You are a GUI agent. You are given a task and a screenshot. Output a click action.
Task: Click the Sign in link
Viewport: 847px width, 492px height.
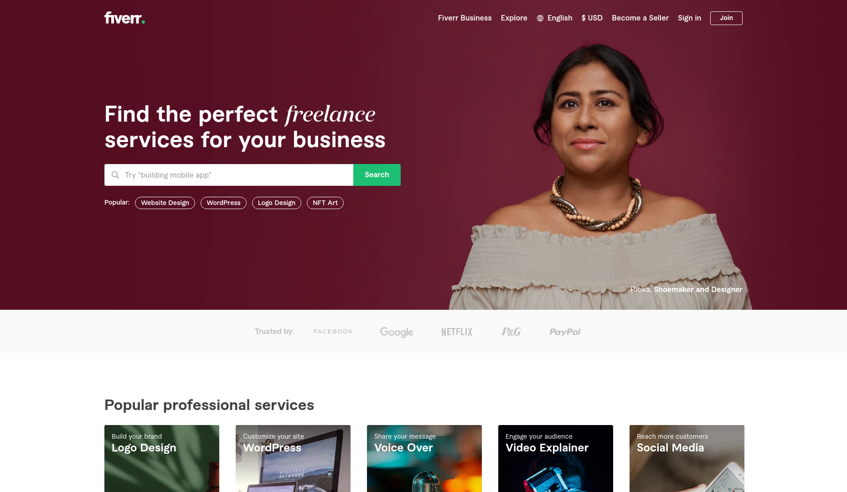pyautogui.click(x=689, y=18)
